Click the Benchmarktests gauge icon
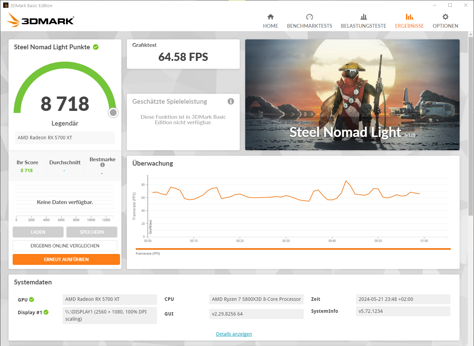474x346 pixels. [310, 17]
